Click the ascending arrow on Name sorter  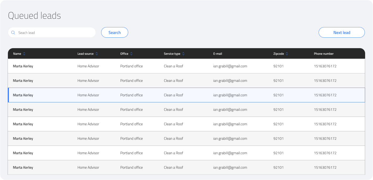point(24,52)
